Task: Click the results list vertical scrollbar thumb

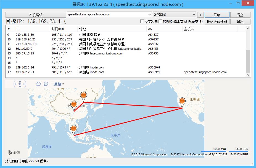Action: click(248, 60)
